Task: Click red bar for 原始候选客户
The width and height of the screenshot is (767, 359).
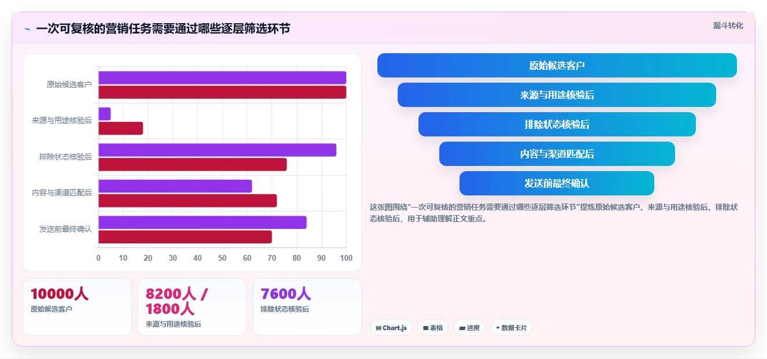Action: [223, 92]
